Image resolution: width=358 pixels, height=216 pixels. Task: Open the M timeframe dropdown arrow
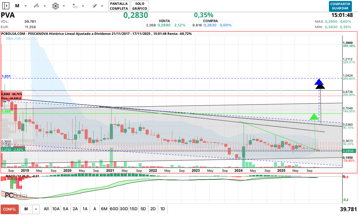25,6
